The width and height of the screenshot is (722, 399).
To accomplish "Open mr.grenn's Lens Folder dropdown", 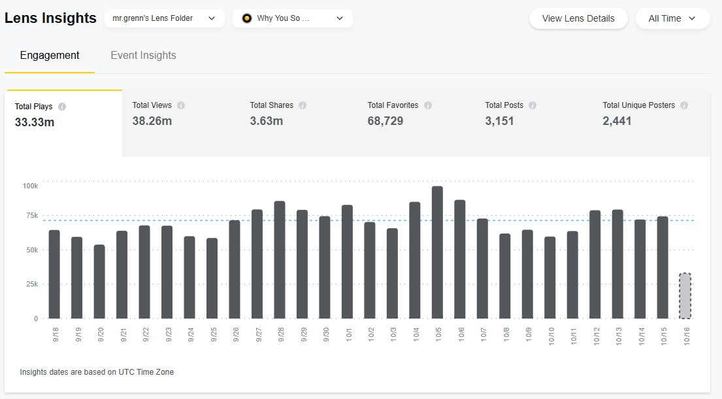I will [x=164, y=18].
